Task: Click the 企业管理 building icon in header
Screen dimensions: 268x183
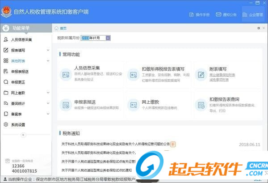Action: click(x=245, y=15)
